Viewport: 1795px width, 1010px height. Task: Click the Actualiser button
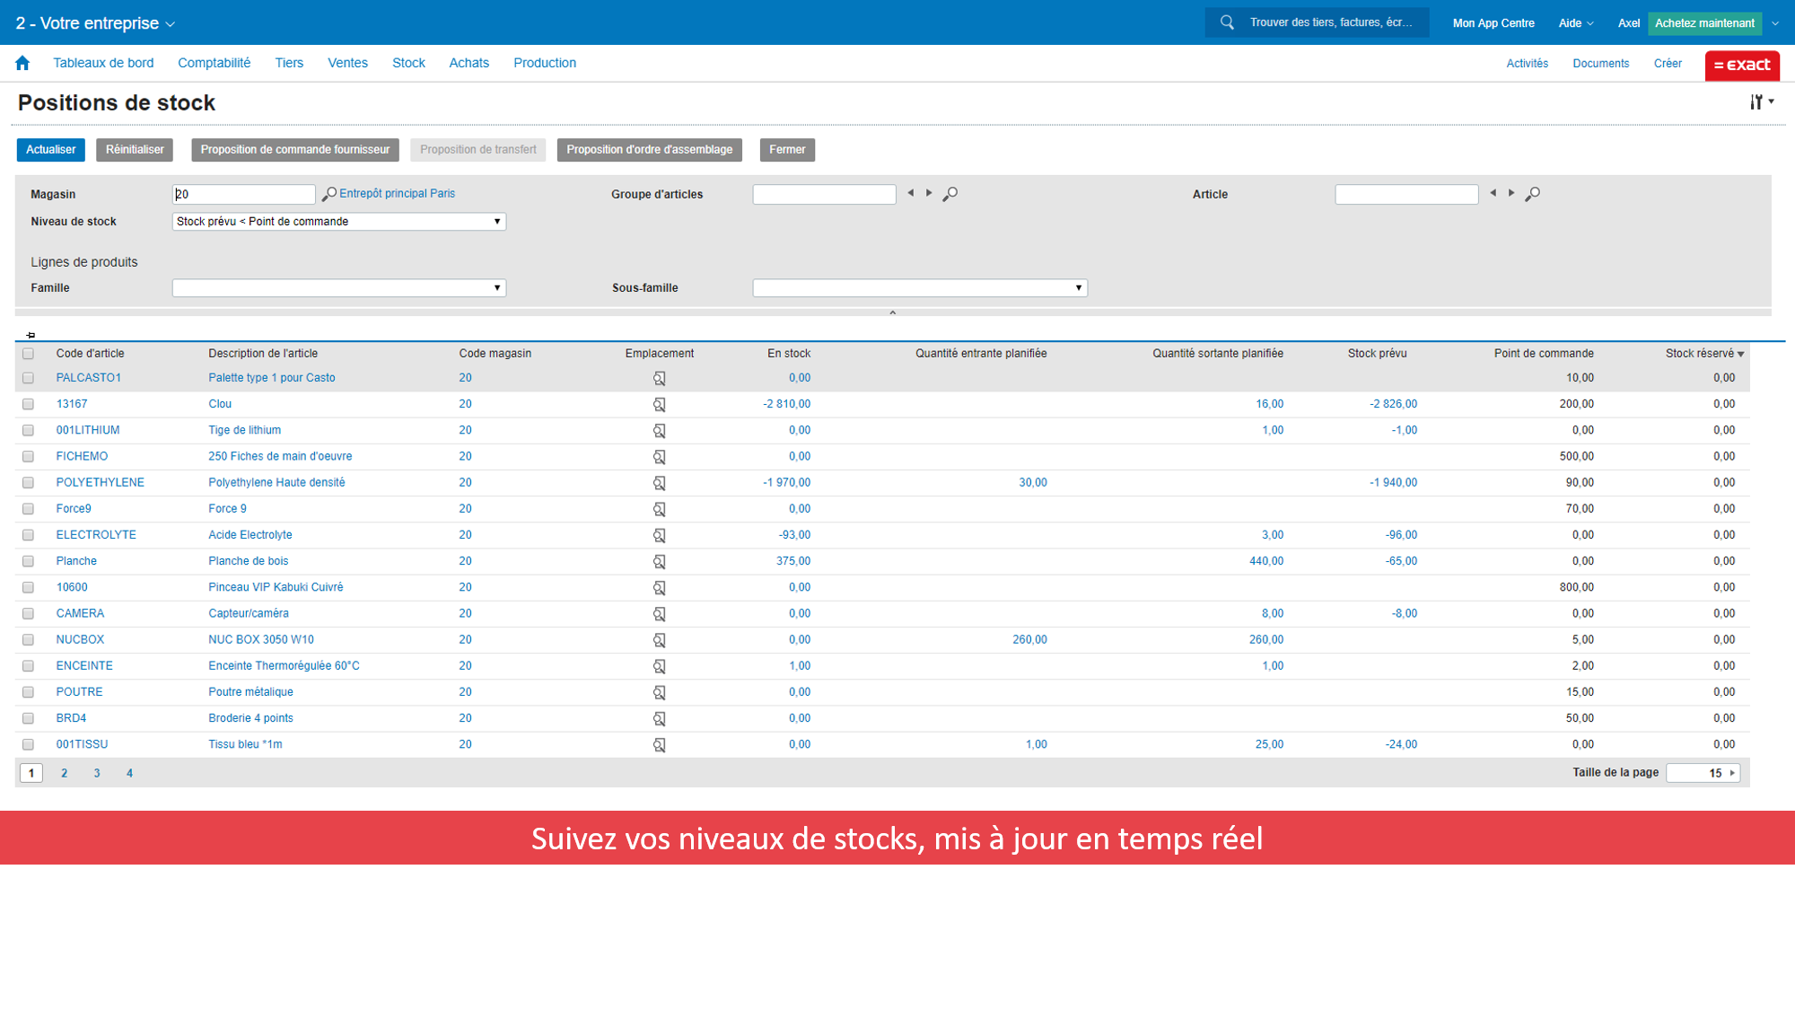point(50,149)
